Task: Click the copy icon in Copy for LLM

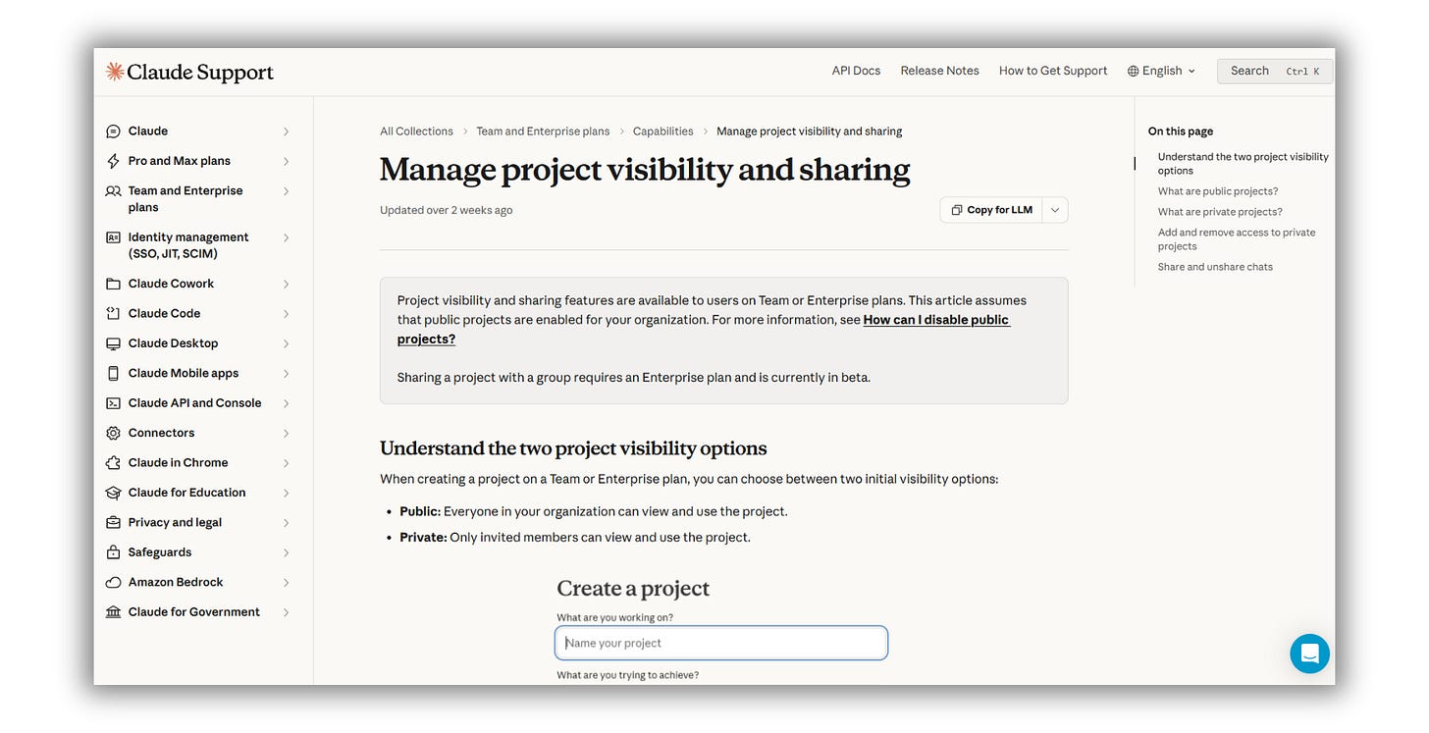Action: [x=957, y=210]
